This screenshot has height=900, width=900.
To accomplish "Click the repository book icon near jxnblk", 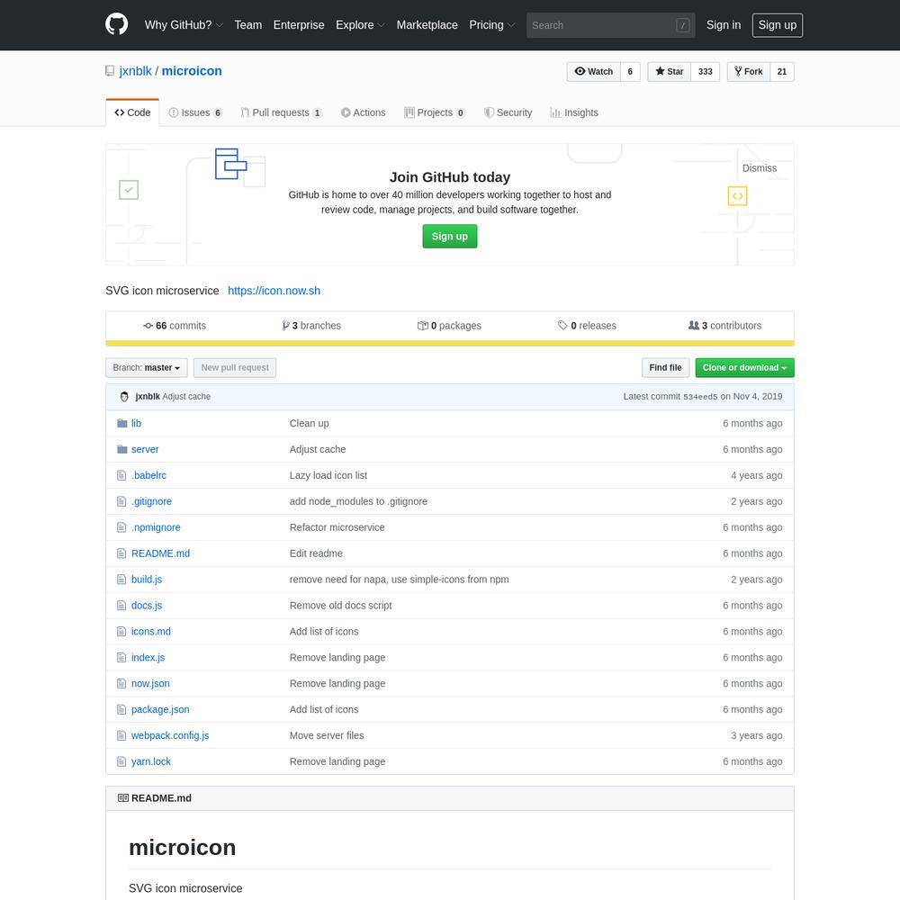I will (110, 71).
